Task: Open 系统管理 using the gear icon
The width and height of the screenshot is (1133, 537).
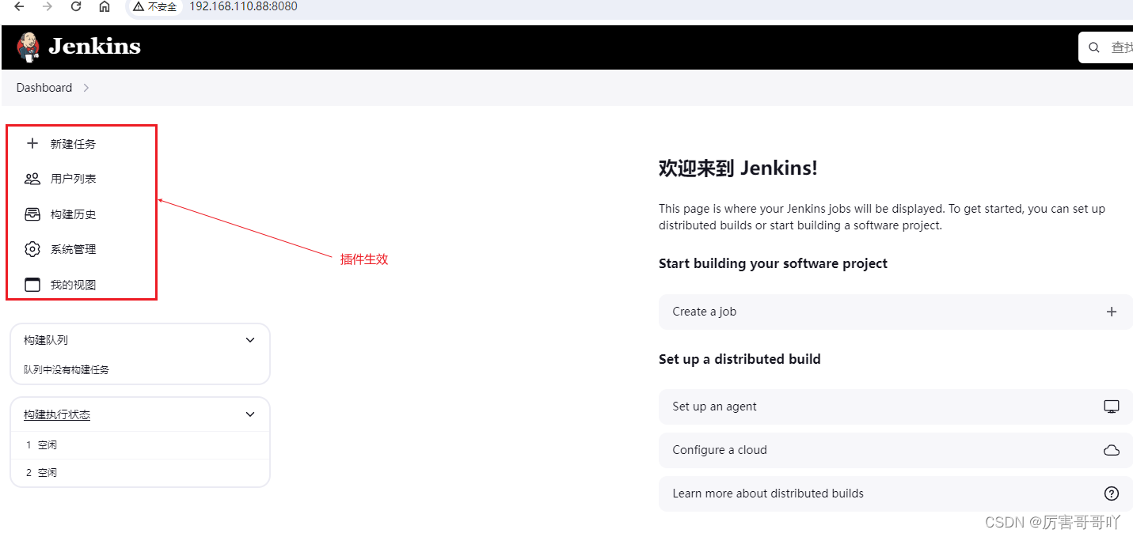Action: [x=32, y=248]
